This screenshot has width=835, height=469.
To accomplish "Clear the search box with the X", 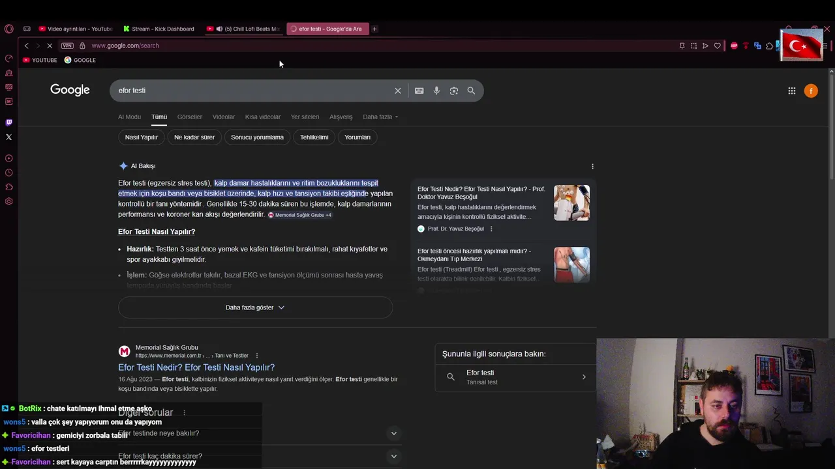I will pyautogui.click(x=397, y=91).
